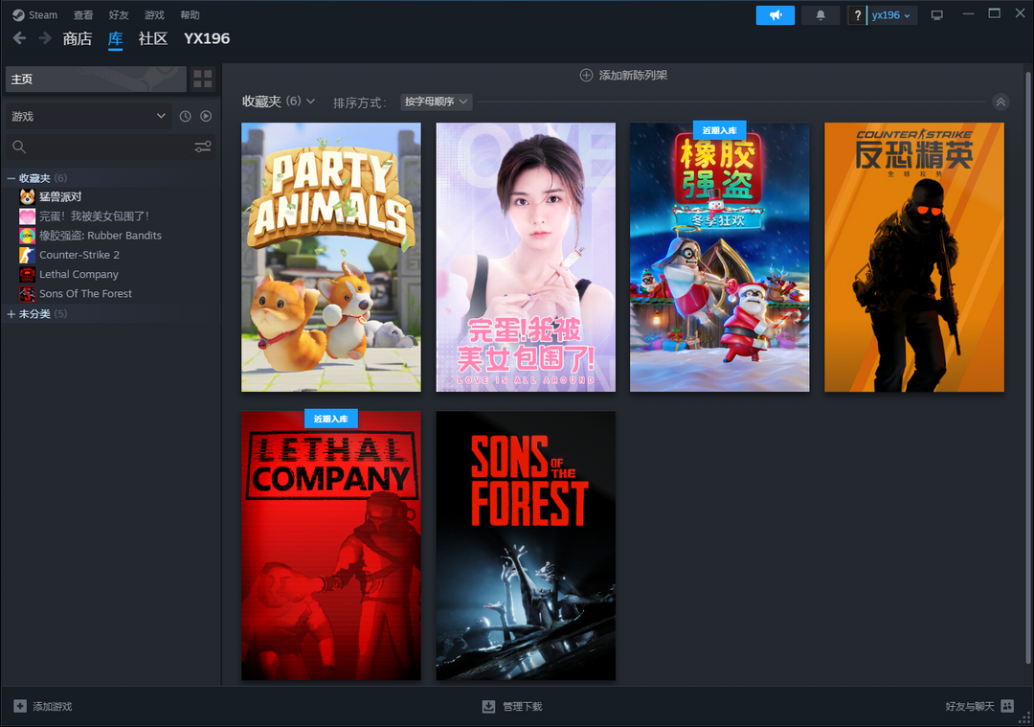Switch to Big Picture mode icon
This screenshot has height=727, width=1034.
click(x=936, y=15)
